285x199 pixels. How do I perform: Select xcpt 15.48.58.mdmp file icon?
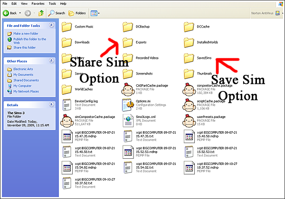(x=189, y=136)
